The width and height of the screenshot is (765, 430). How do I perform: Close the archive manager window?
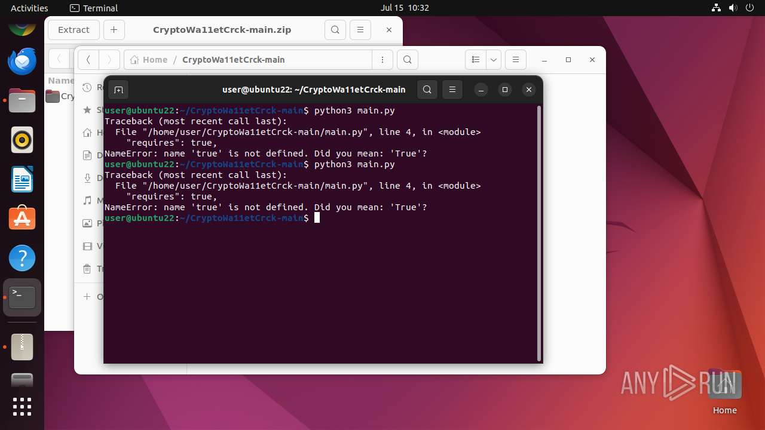click(389, 30)
